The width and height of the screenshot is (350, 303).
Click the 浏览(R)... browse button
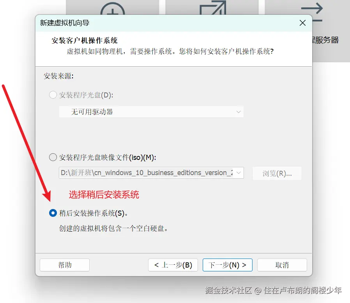(277, 173)
